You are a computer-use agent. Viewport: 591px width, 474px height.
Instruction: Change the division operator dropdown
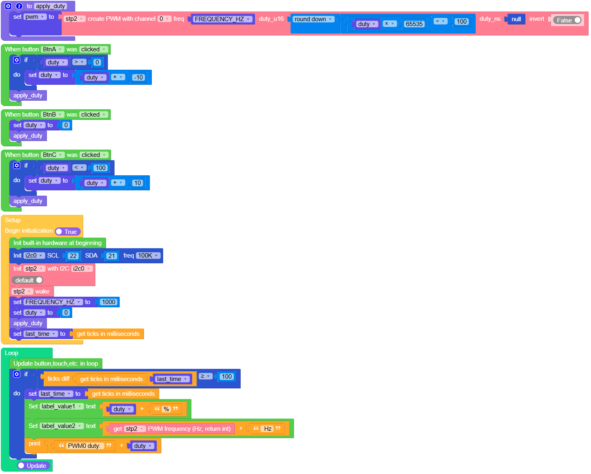[x=440, y=21]
